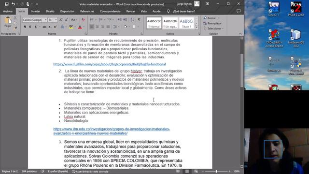
Task: Toggle paragraph marks (¶) visibility
Action: 139,20
